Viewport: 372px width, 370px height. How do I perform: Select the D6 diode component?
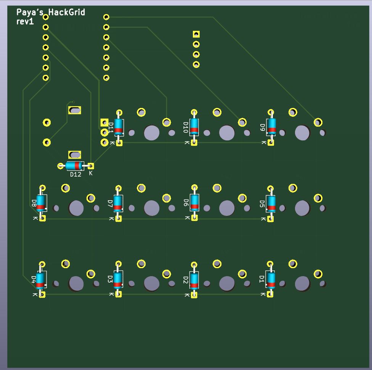tap(194, 203)
